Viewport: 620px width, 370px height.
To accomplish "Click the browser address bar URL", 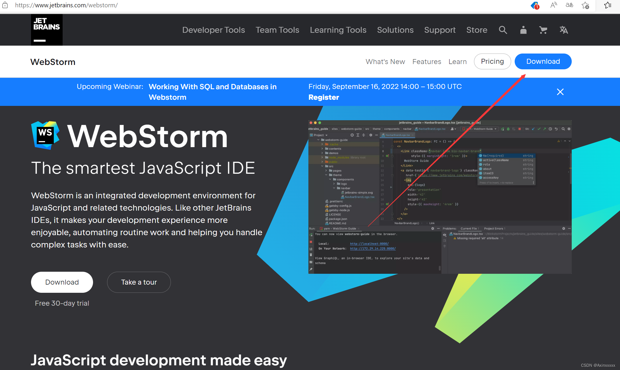I will pos(66,5).
